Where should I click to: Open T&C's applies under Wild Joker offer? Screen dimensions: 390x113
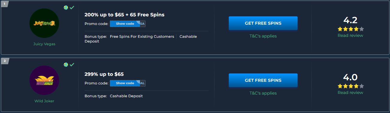tap(263, 93)
